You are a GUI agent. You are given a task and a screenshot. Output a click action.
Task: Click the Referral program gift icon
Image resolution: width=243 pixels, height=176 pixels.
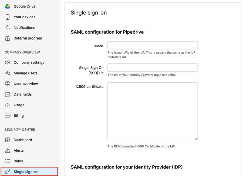pos(8,38)
